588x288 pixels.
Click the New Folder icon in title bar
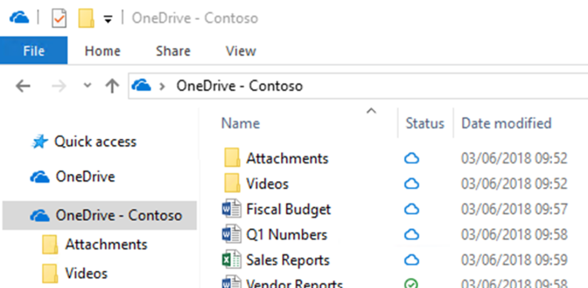(x=86, y=18)
